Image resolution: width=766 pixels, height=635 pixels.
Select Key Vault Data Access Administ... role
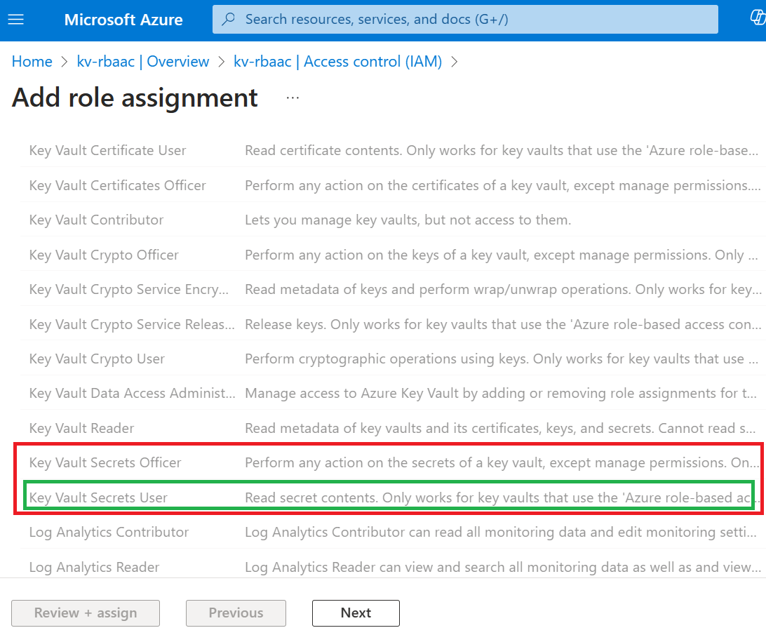[x=132, y=393]
